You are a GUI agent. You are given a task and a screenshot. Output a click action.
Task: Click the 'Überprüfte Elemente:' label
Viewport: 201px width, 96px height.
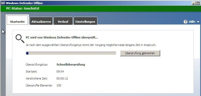(x=39, y=85)
